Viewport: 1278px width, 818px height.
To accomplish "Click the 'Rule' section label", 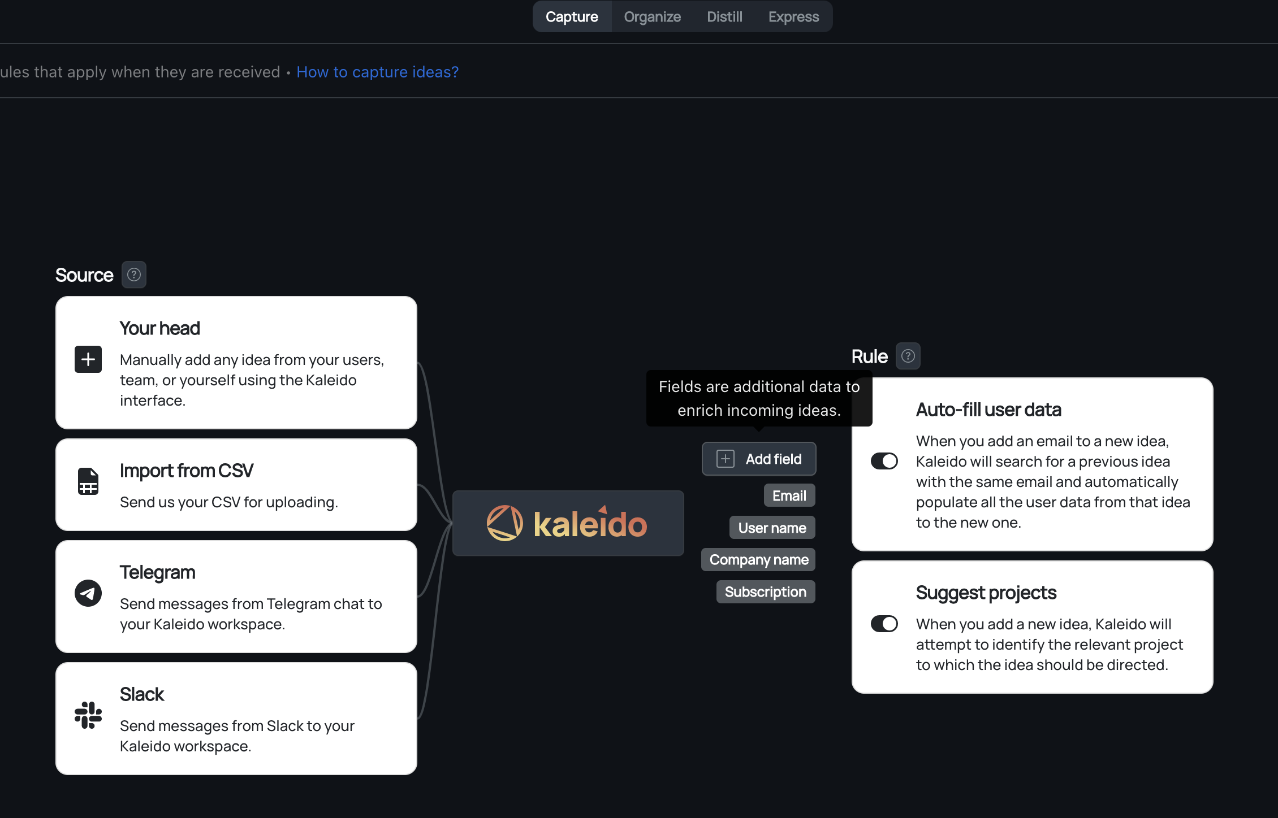I will click(870, 356).
